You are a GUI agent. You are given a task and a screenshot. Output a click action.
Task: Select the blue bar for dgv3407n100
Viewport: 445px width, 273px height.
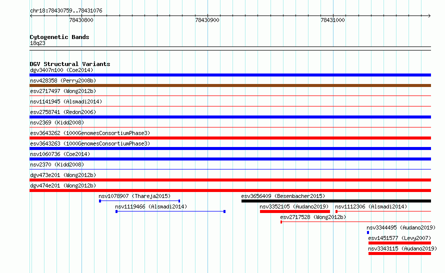point(230,75)
